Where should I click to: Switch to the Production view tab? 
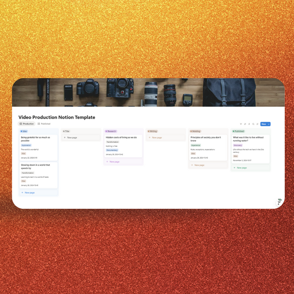(26, 124)
